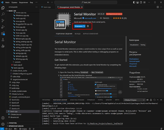Open the CMake view in activity bar
The width and height of the screenshot is (164, 130).
coord(3,46)
